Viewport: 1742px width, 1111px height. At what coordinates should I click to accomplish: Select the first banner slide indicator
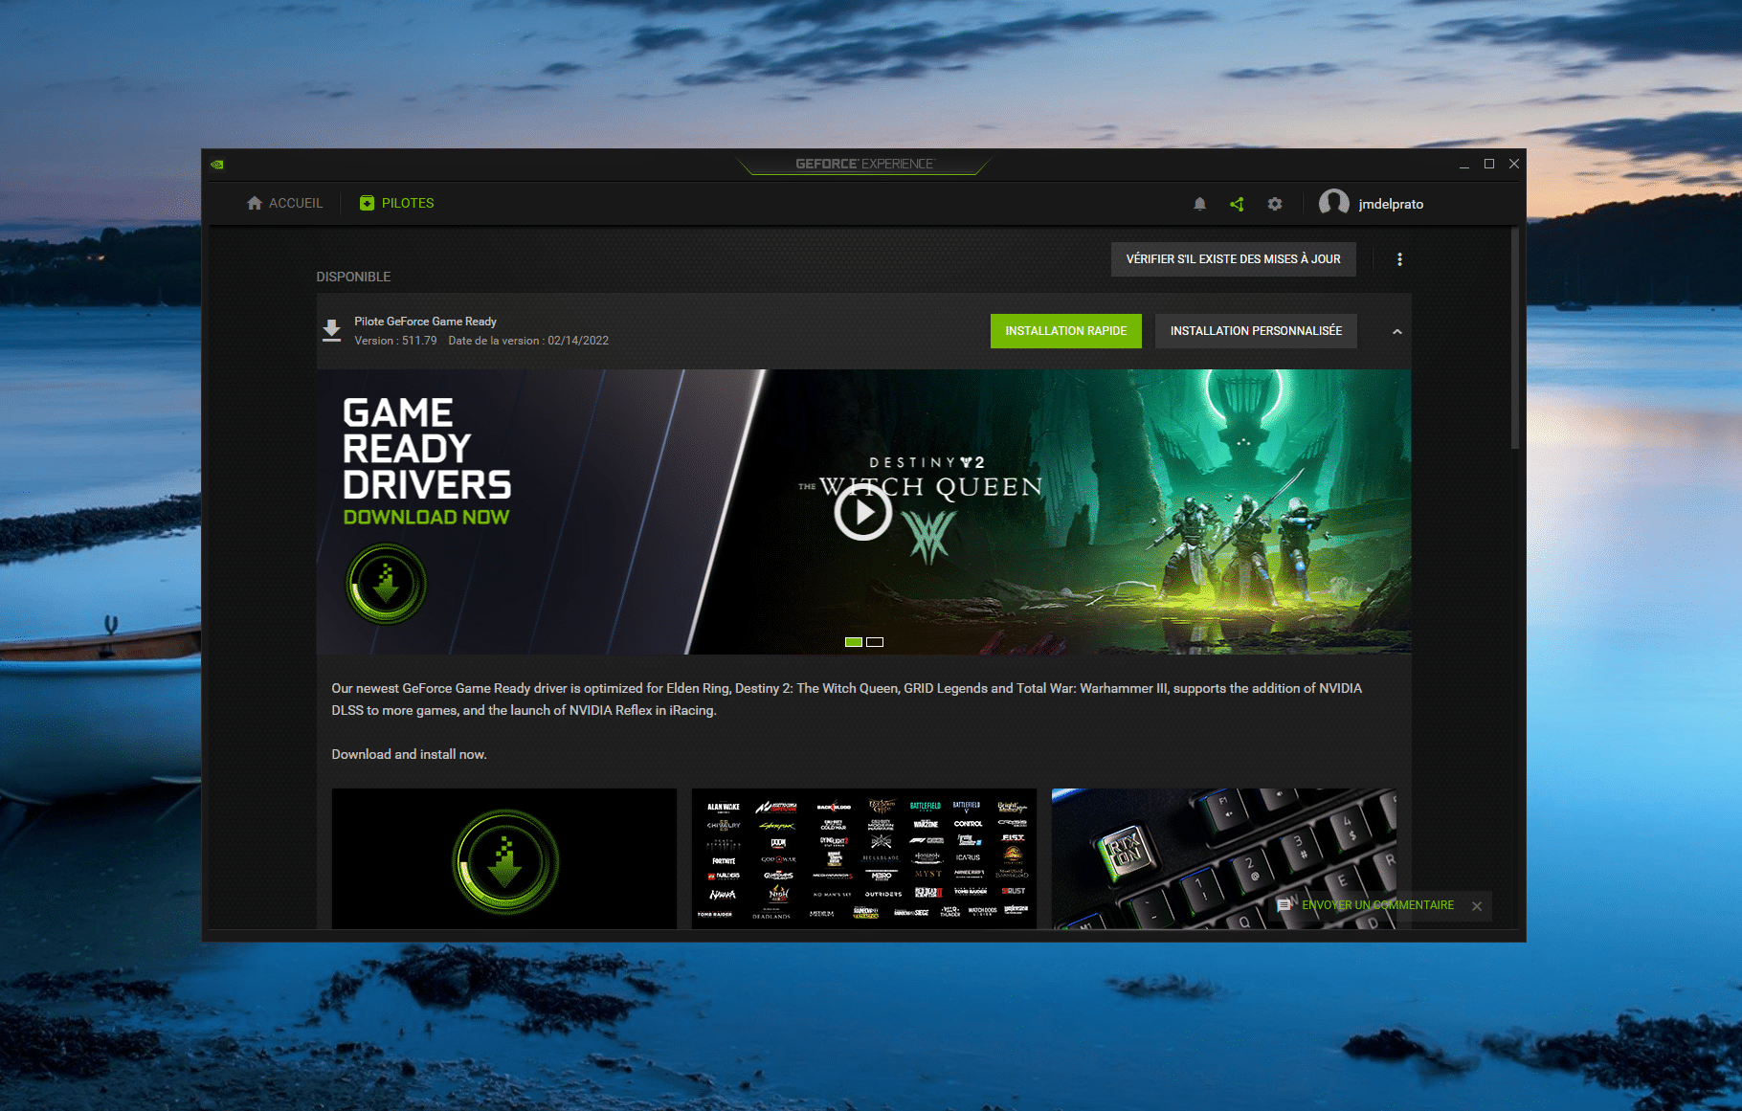pyautogui.click(x=854, y=642)
